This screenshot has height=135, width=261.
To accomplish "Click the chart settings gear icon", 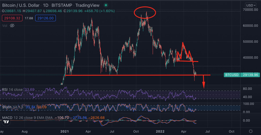I will (x=251, y=131).
